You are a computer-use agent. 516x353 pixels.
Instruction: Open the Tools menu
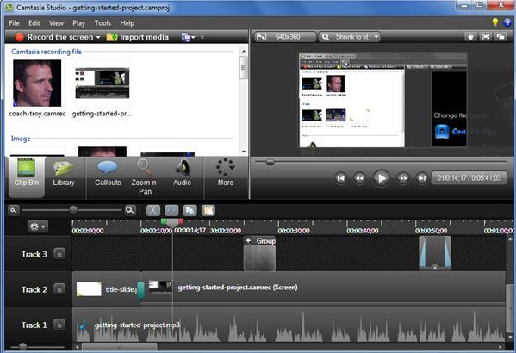(103, 23)
